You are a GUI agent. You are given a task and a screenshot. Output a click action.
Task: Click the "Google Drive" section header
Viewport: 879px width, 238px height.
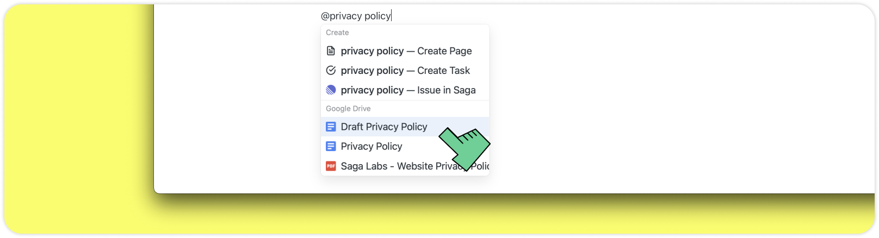pyautogui.click(x=348, y=109)
